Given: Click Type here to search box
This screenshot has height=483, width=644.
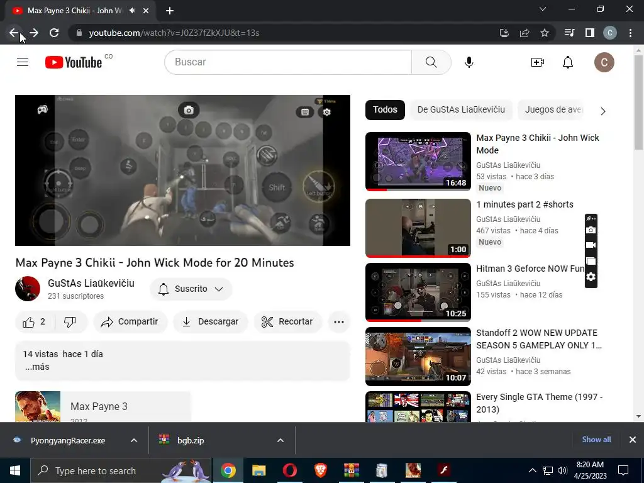Looking at the screenshot, I should click(x=121, y=470).
